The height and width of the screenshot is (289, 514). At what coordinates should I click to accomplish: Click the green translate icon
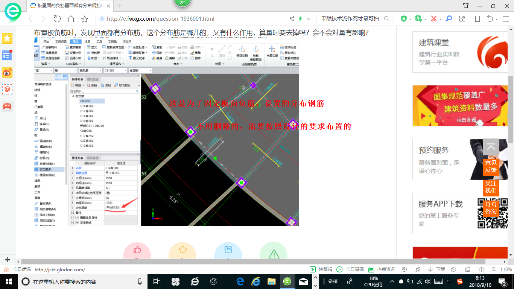[x=418, y=19]
